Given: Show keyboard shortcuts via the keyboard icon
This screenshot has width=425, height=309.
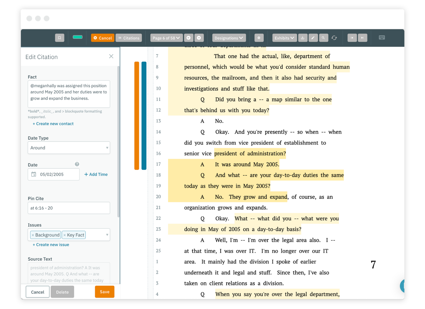Looking at the screenshot, I should 382,37.
